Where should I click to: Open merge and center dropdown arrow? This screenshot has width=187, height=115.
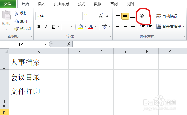coord(184,26)
